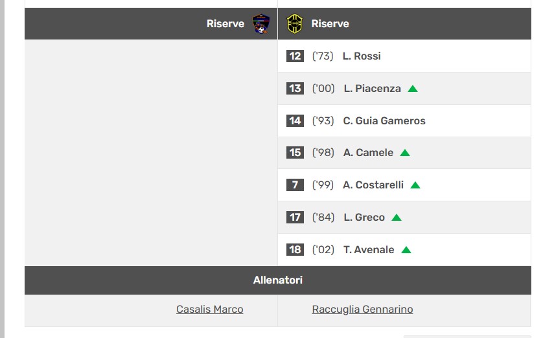
Task: Open coach Casalis Marco's profile link
Action: pos(210,310)
